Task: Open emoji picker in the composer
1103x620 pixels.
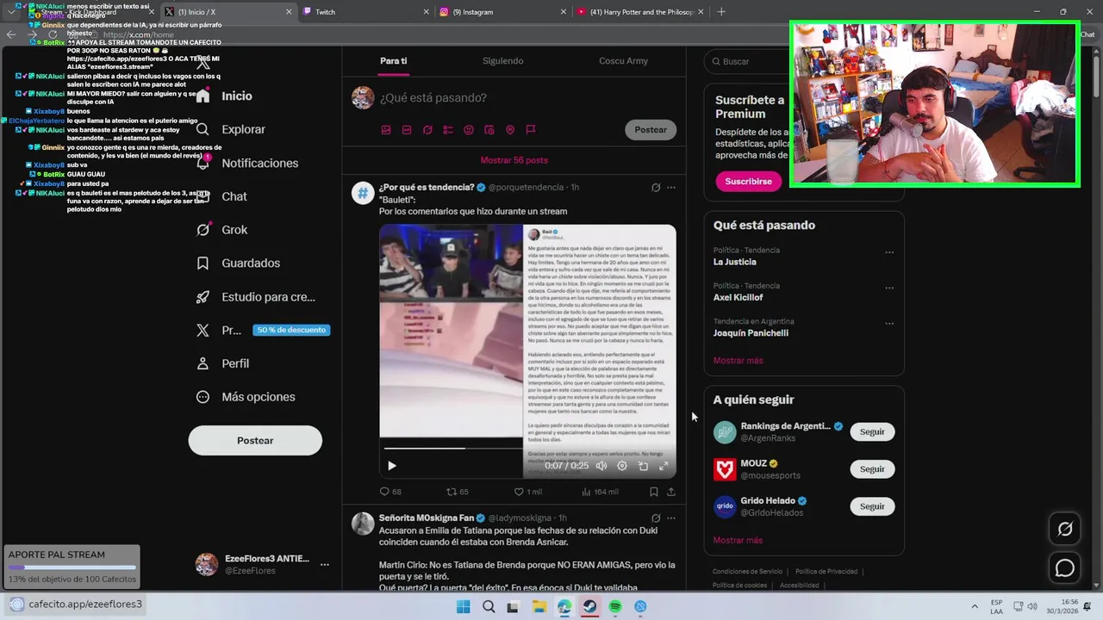Action: pyautogui.click(x=469, y=130)
